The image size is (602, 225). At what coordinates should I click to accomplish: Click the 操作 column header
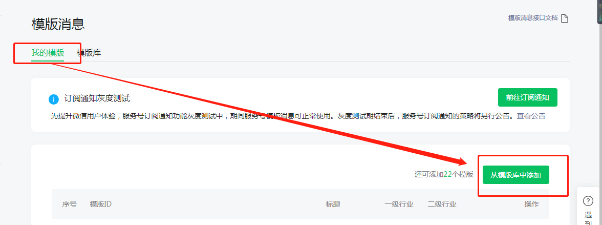point(531,204)
